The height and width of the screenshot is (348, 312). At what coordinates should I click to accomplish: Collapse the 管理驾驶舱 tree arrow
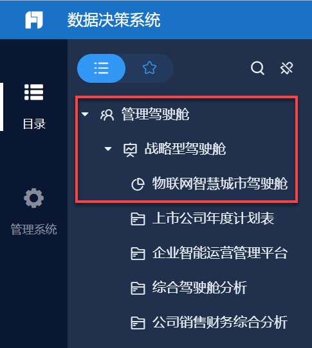coord(85,114)
